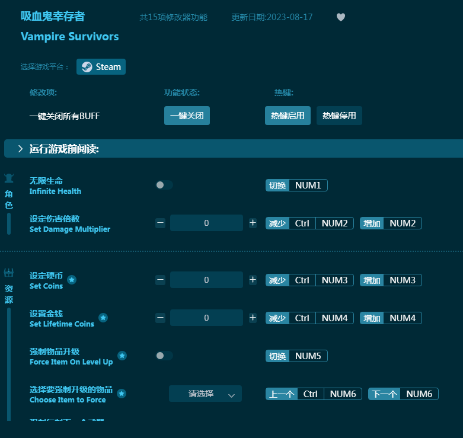Increase Set Damage Multiplier with plus
The width and height of the screenshot is (463, 438).
(253, 223)
